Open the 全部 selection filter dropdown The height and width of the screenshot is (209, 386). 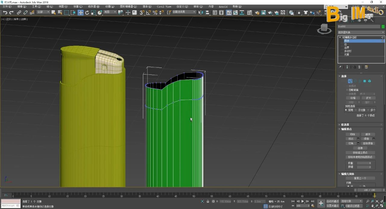43,12
